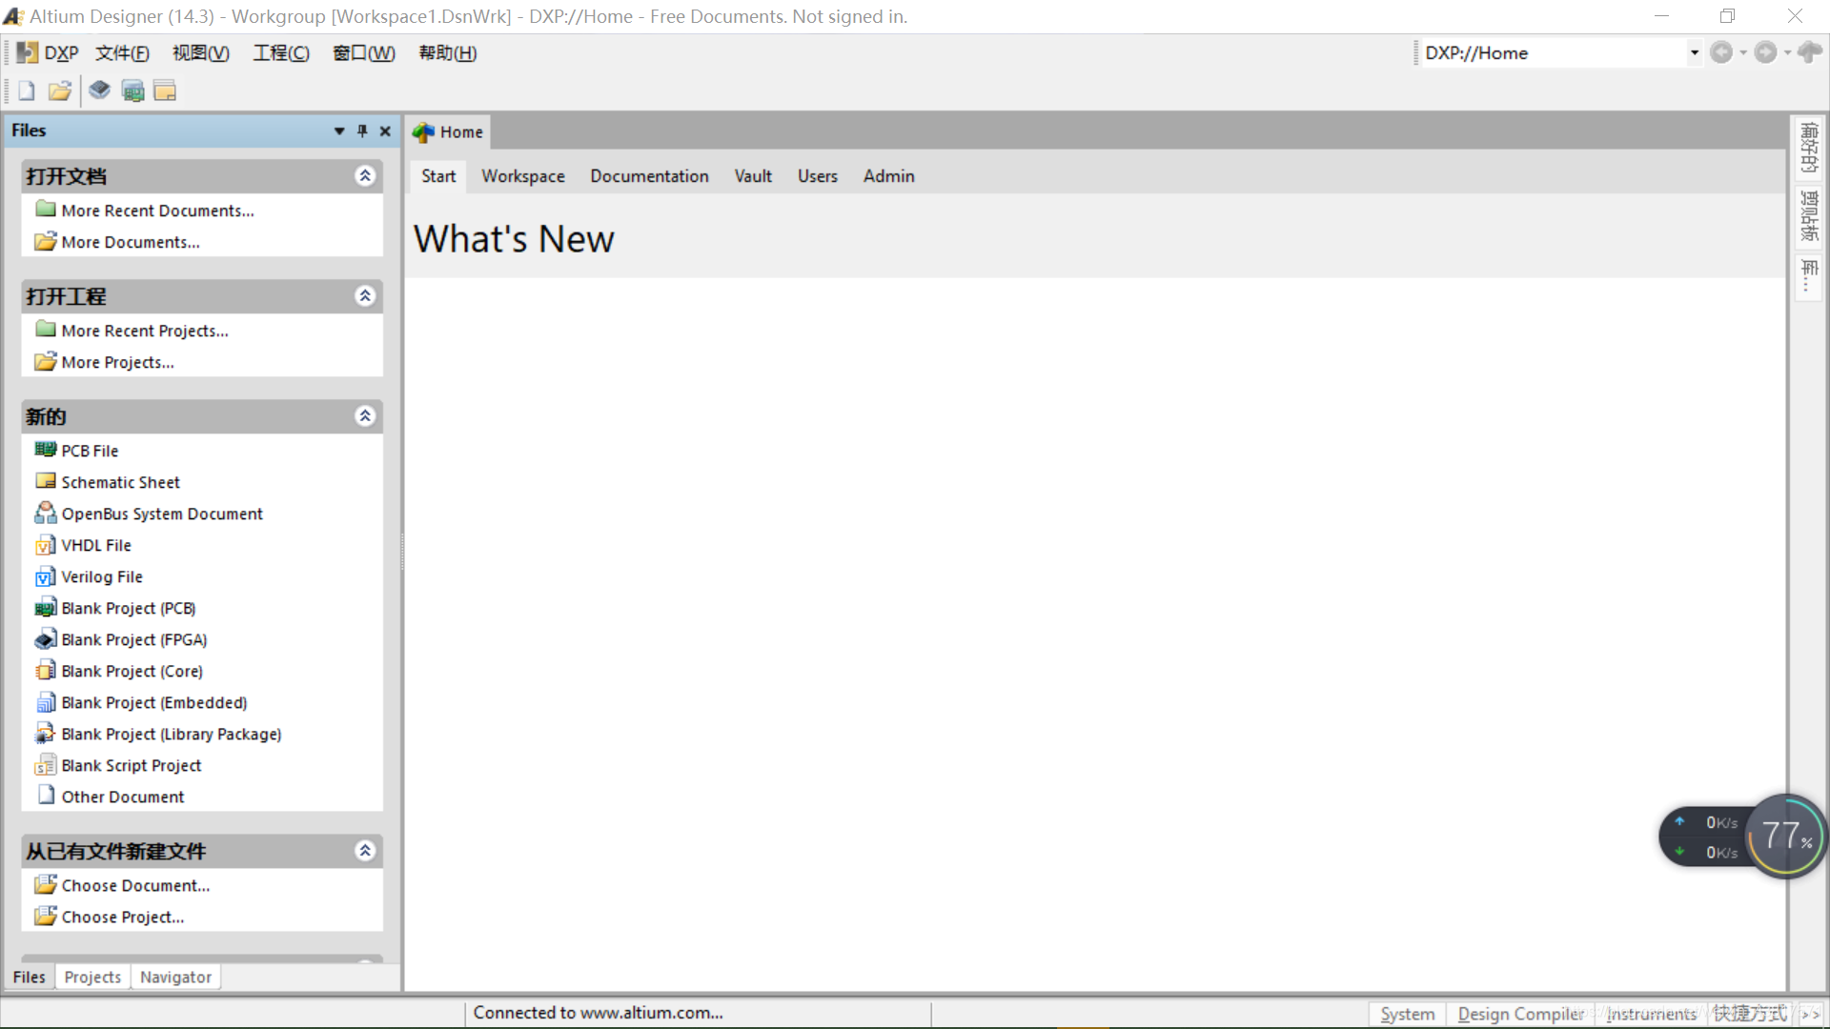Click the 77% network monitor widget
This screenshot has width=1830, height=1029.
click(x=1786, y=837)
